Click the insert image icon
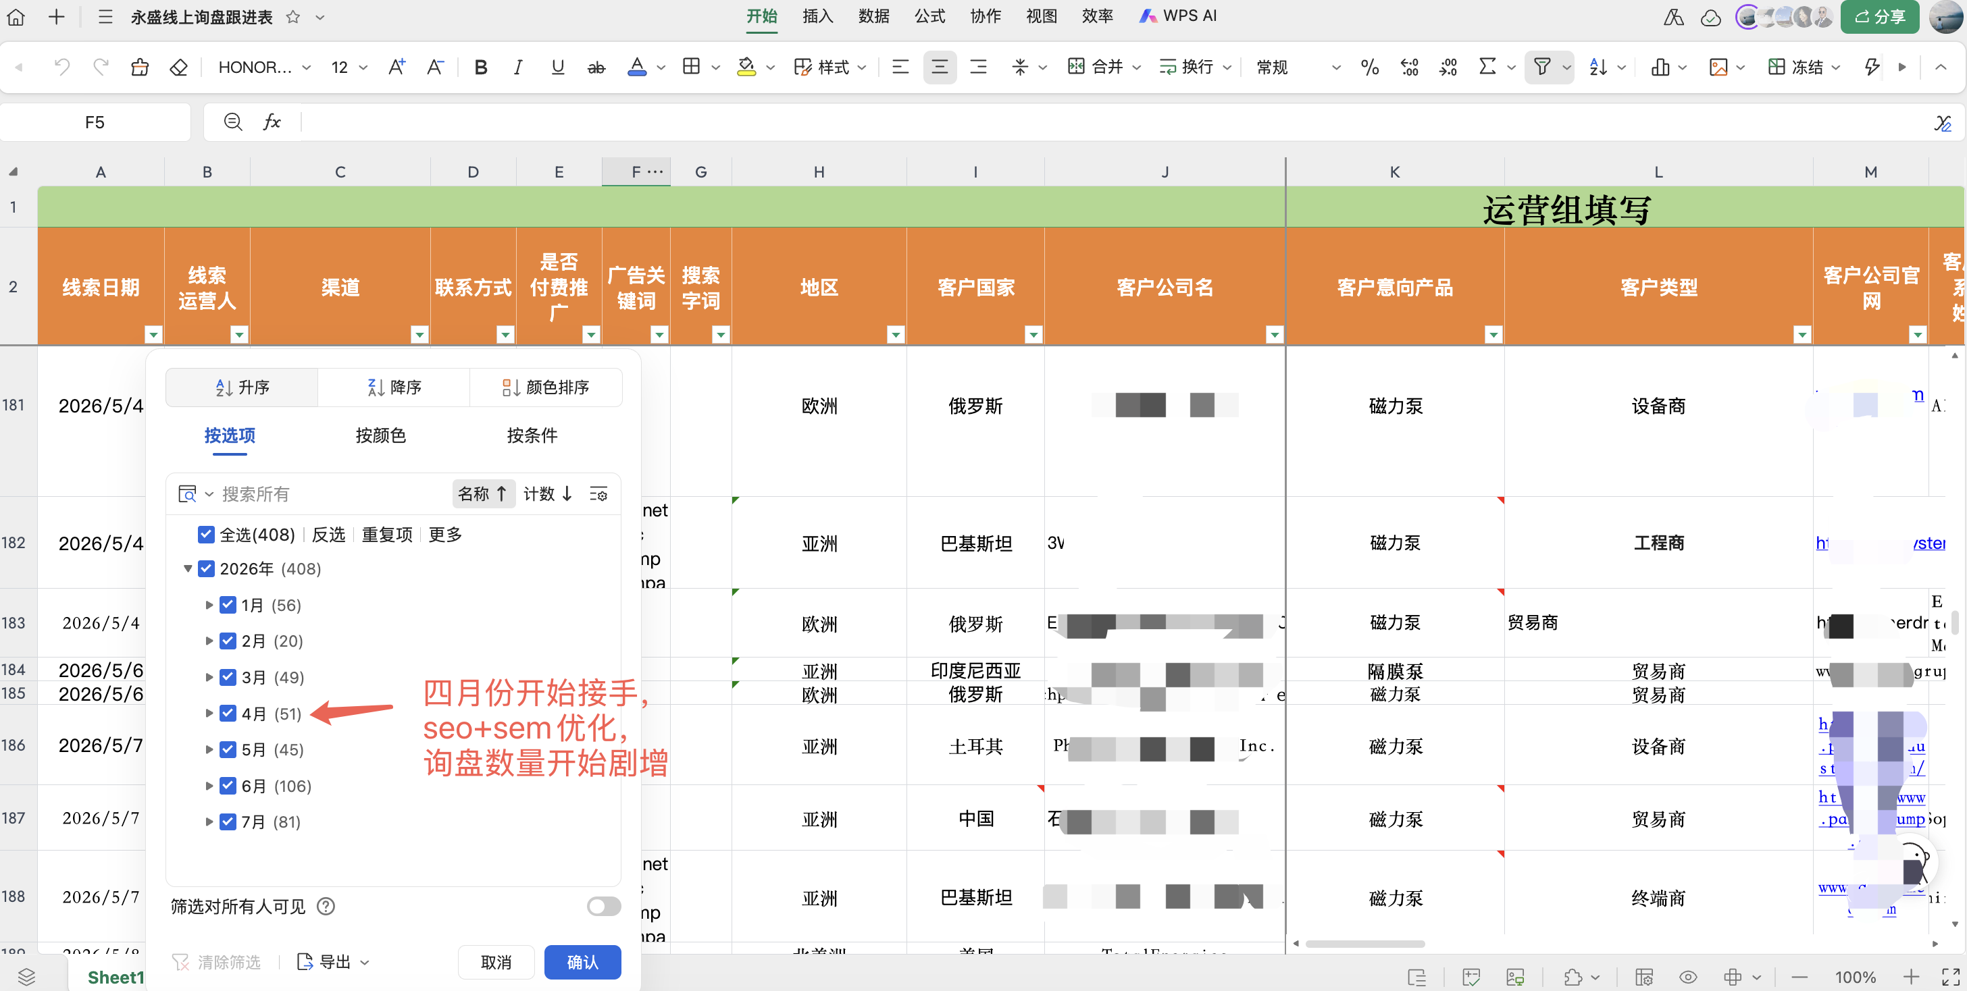The image size is (1967, 991). (1718, 67)
